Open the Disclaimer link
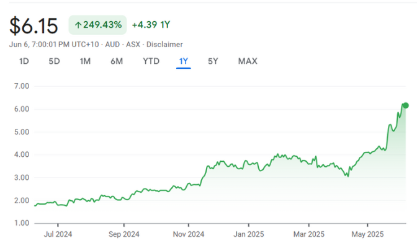 (x=164, y=45)
